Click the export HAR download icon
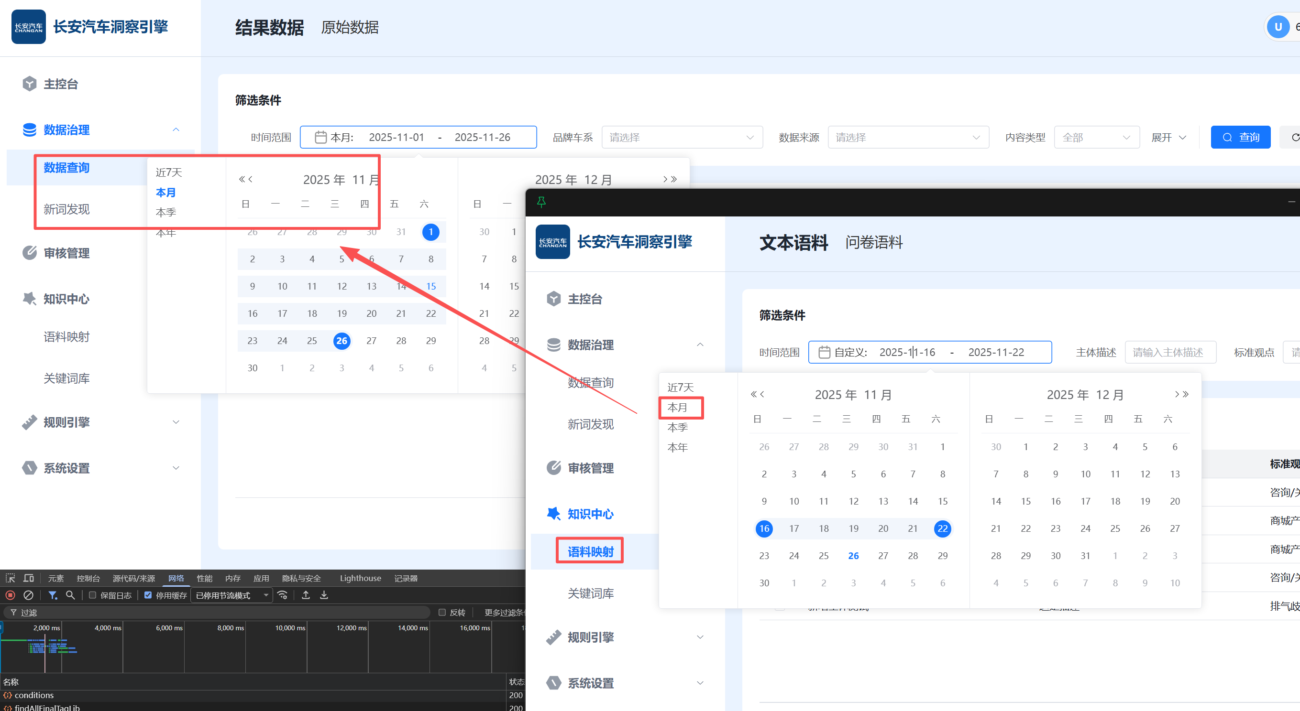1300x711 pixels. 324,595
